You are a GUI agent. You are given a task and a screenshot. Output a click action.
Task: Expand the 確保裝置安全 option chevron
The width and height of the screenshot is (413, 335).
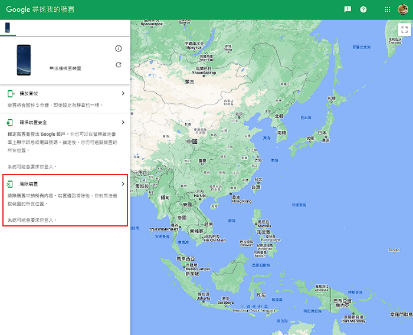(x=123, y=123)
